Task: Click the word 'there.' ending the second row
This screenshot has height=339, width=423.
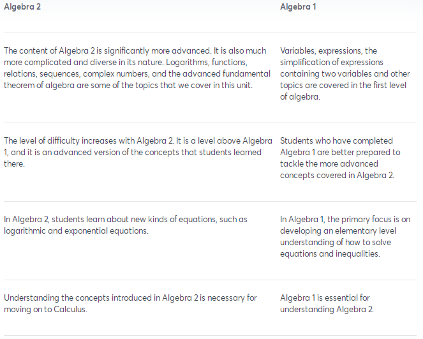Action: tap(14, 164)
